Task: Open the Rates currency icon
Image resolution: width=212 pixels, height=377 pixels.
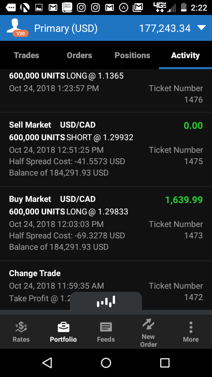Action: pos(21,327)
